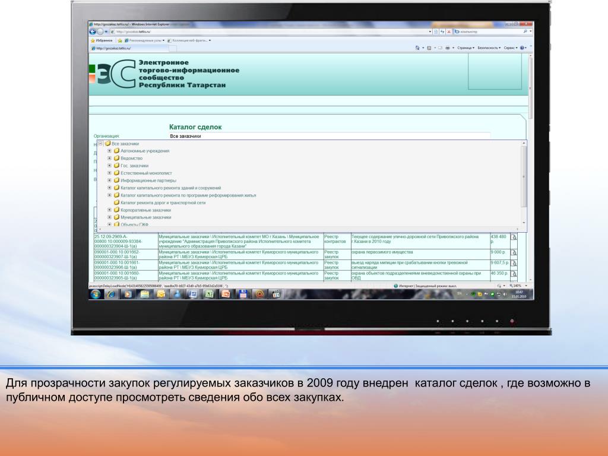Open details icon for 9 607,5 р. row

pyautogui.click(x=514, y=264)
